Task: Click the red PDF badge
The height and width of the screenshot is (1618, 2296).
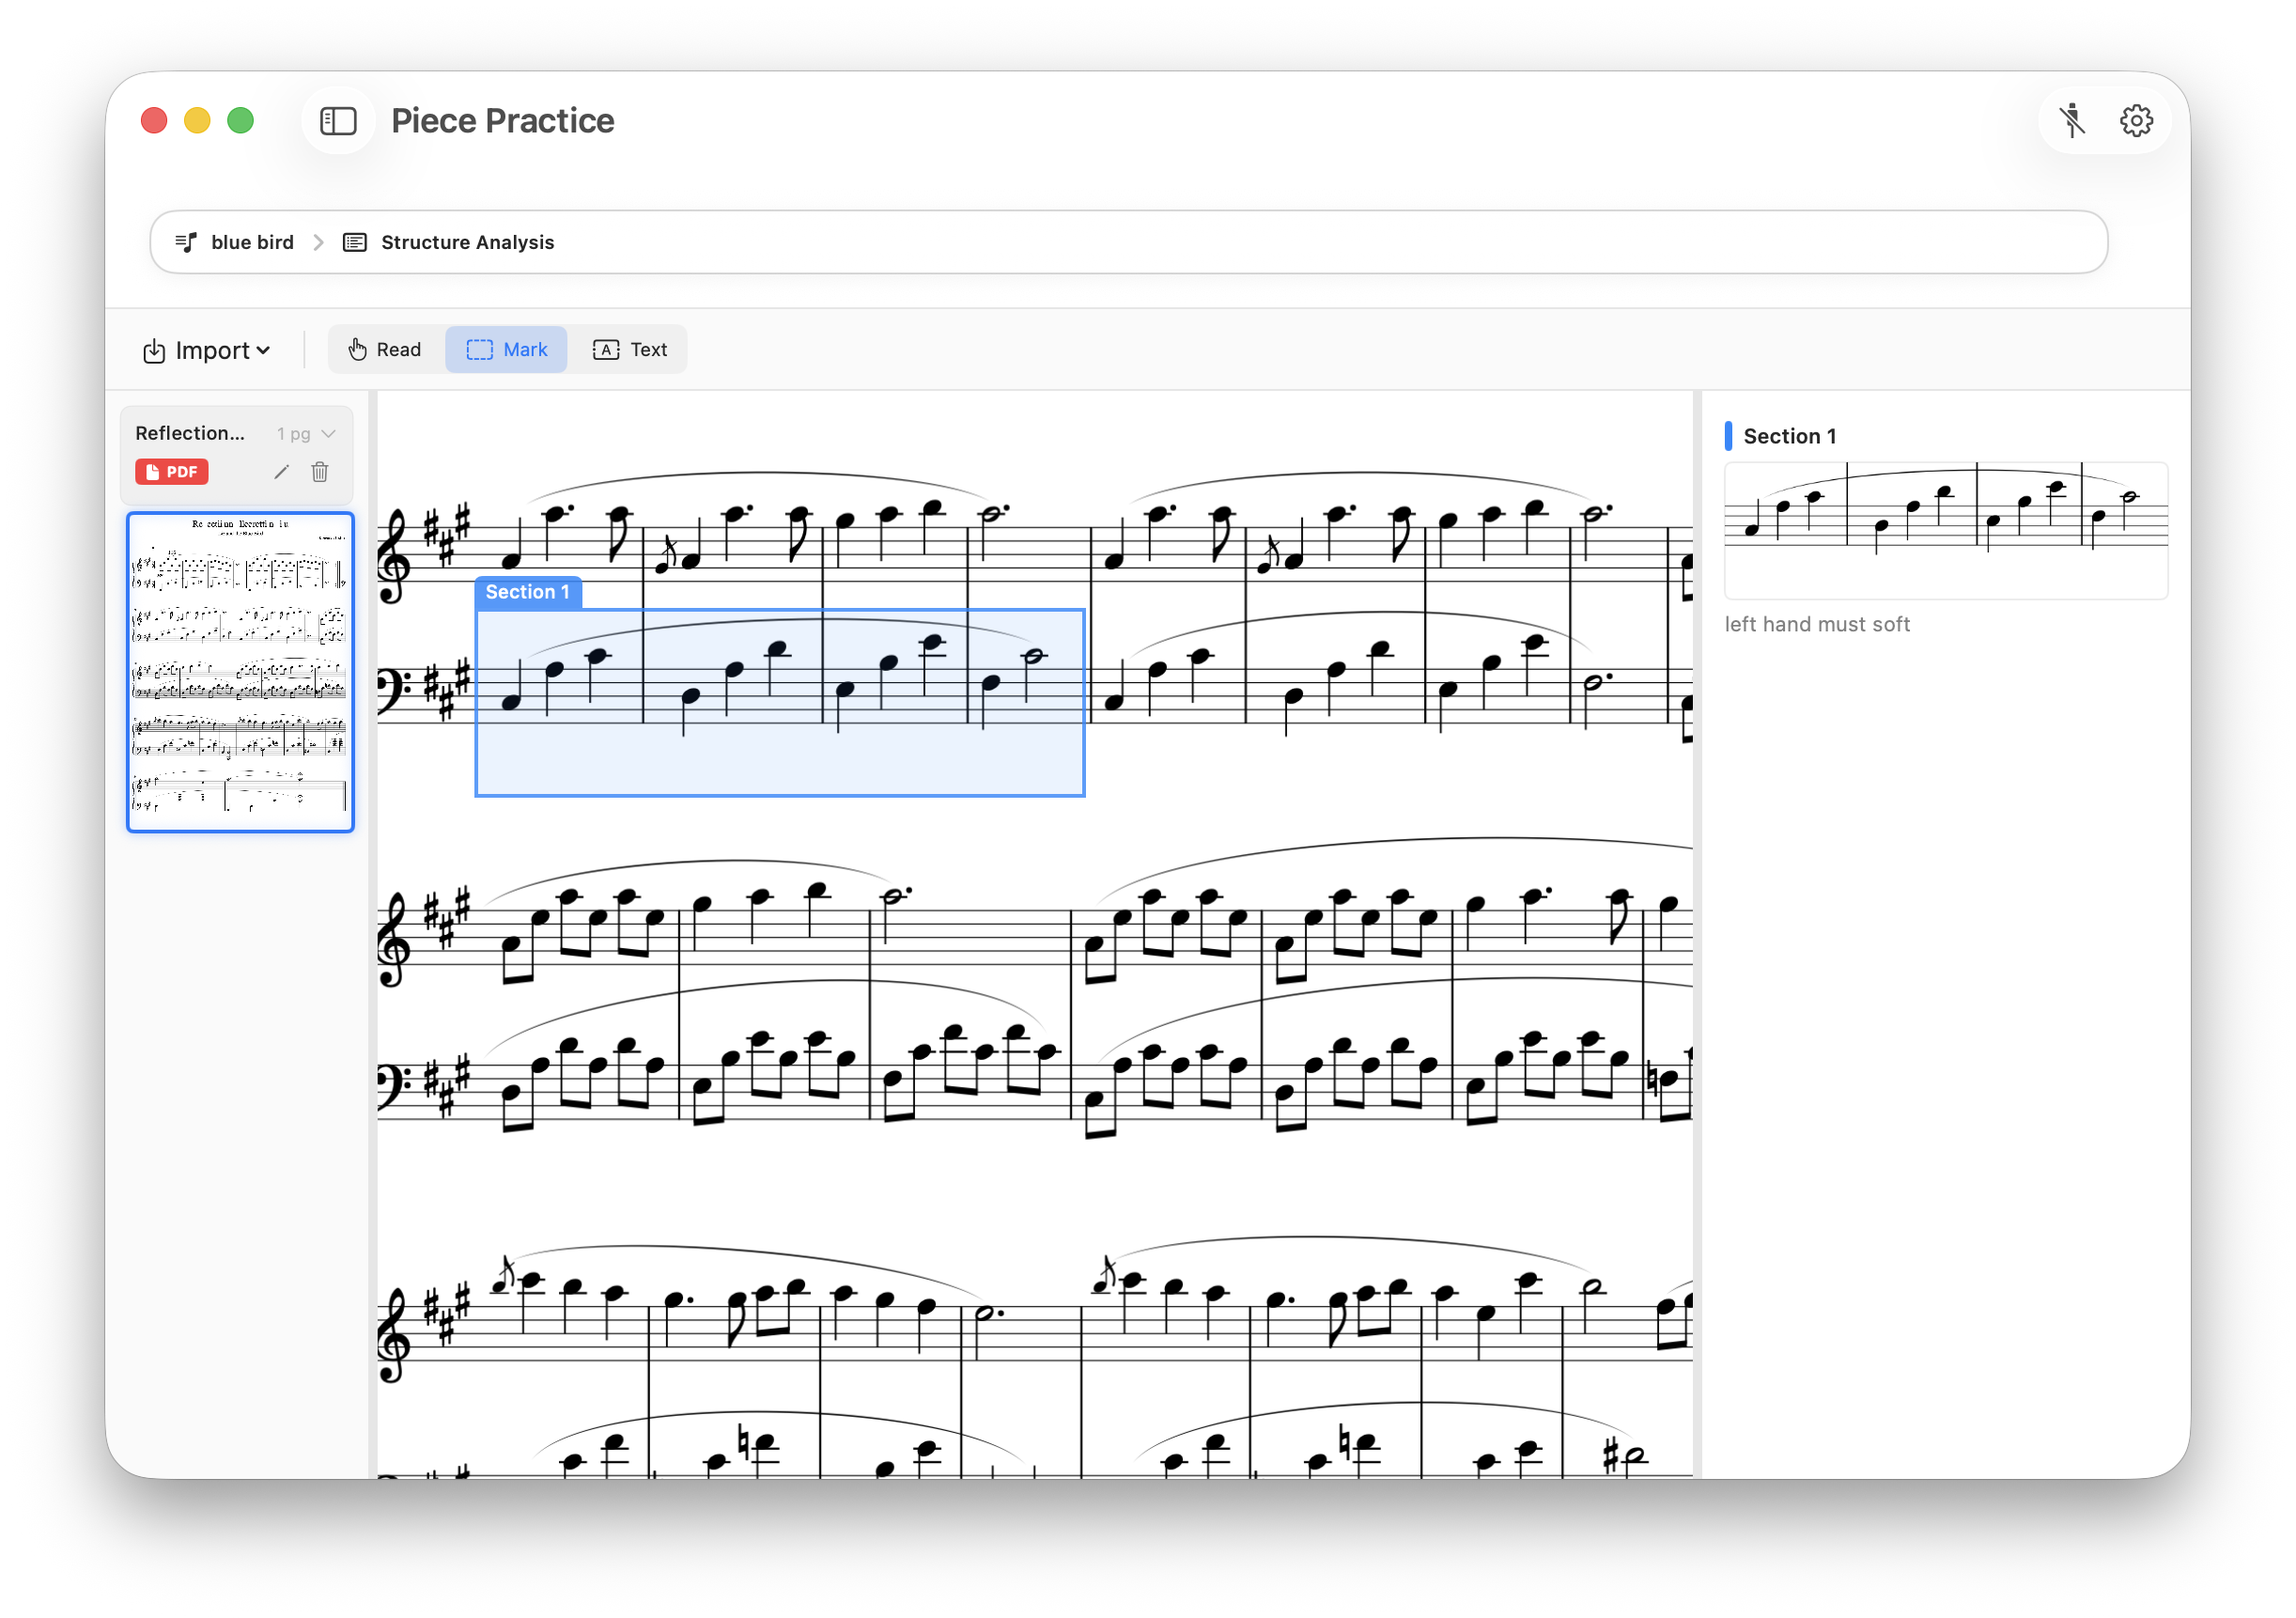Action: tap(172, 472)
